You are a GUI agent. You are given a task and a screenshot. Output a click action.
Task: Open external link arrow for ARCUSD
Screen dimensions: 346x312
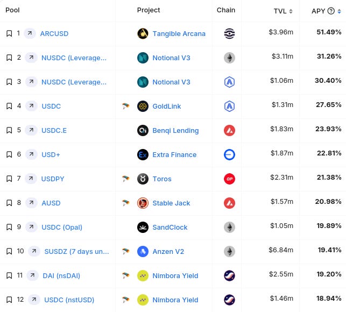pos(30,33)
